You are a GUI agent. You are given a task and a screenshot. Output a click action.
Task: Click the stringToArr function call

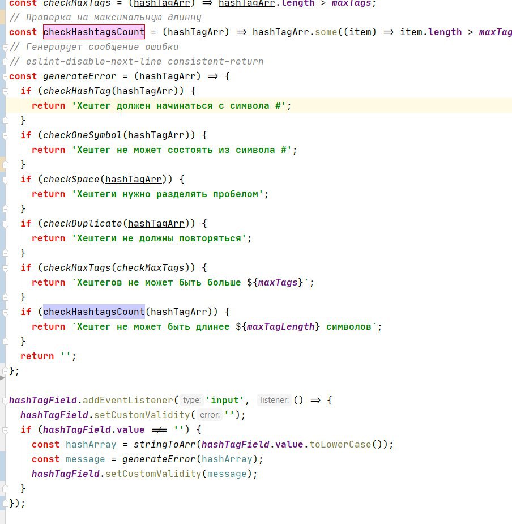click(x=165, y=445)
